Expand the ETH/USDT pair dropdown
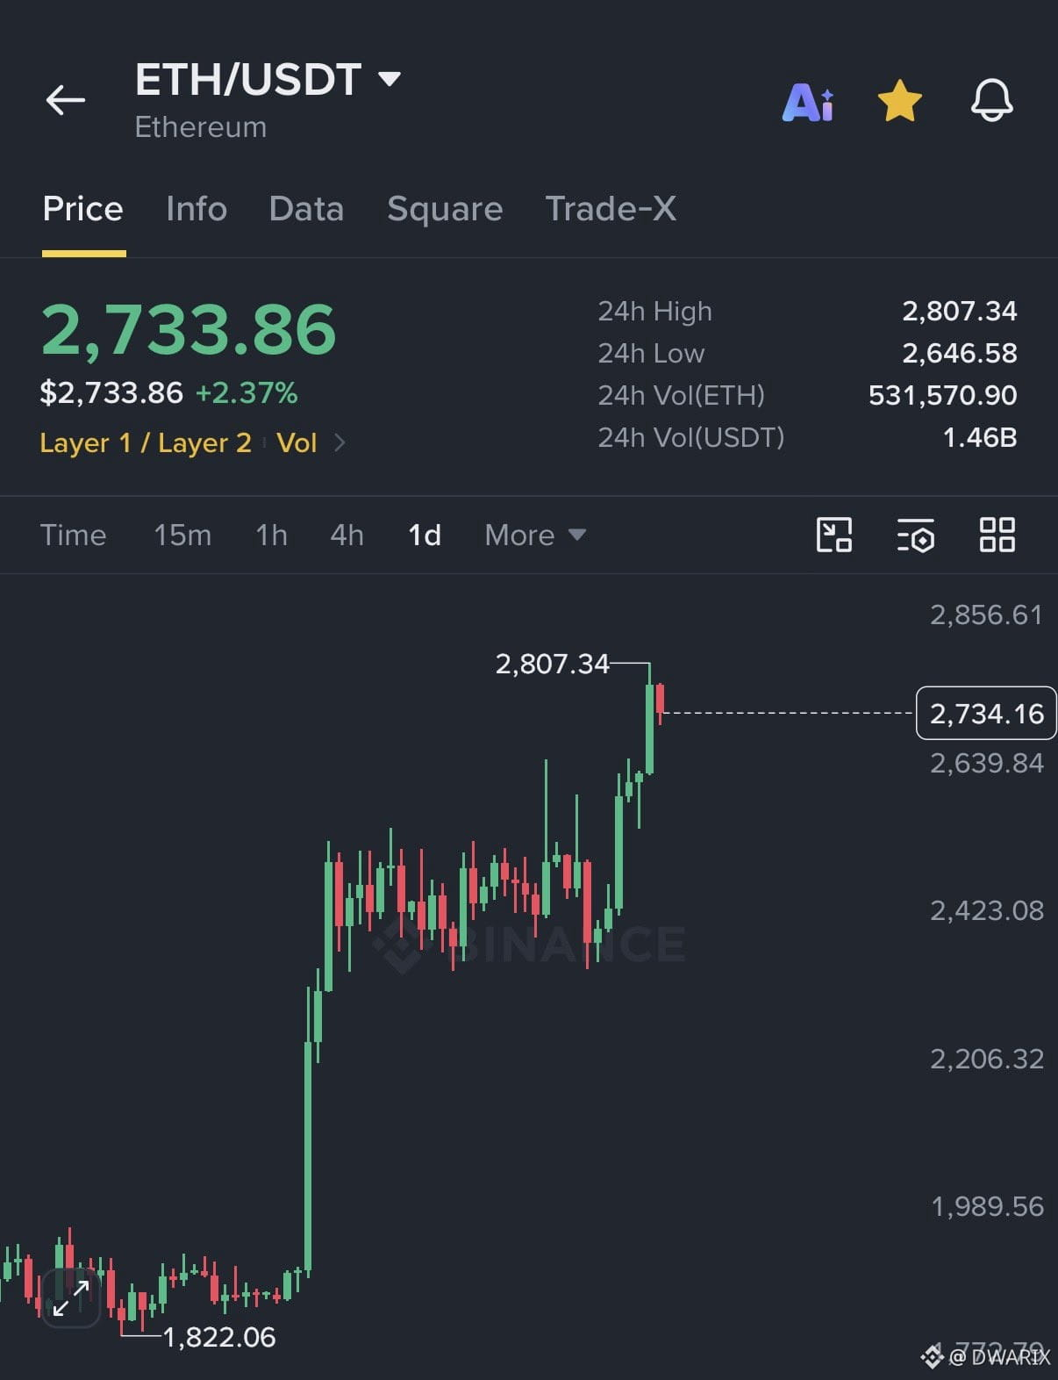 coord(390,80)
